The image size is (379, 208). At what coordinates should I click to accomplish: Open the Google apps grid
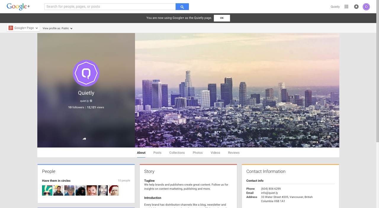[x=346, y=6]
